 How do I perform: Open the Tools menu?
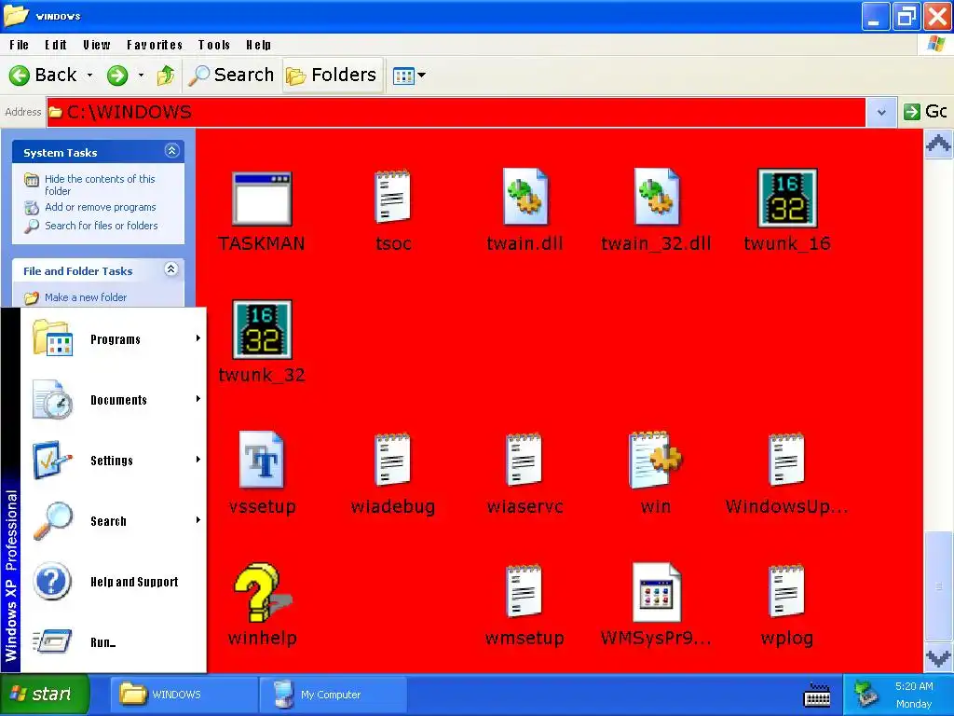pos(214,45)
